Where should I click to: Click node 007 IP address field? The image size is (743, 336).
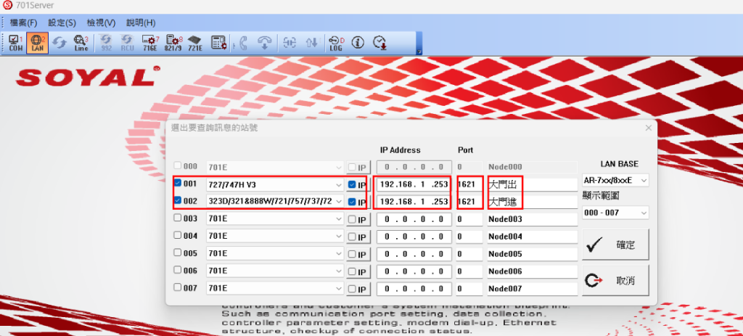[413, 289]
